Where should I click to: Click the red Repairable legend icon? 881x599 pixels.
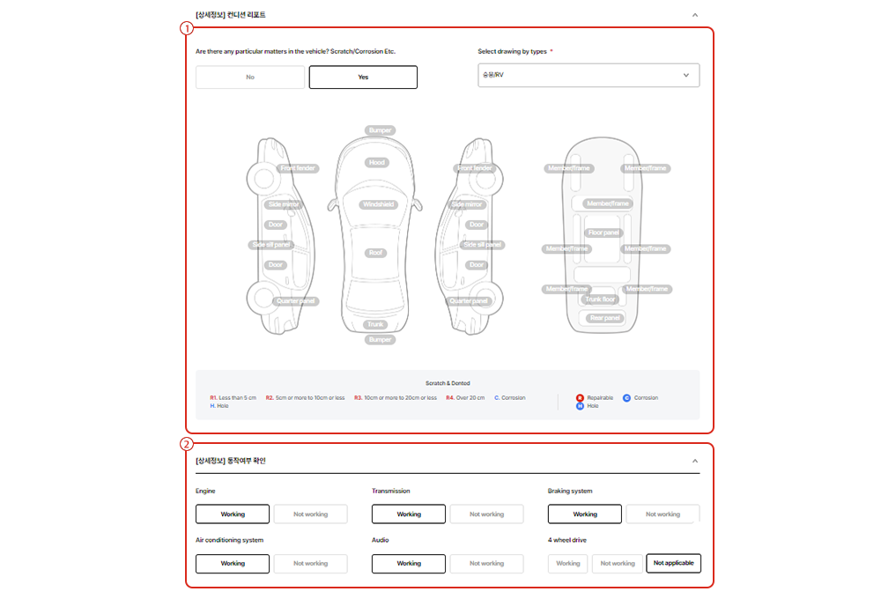tap(580, 398)
